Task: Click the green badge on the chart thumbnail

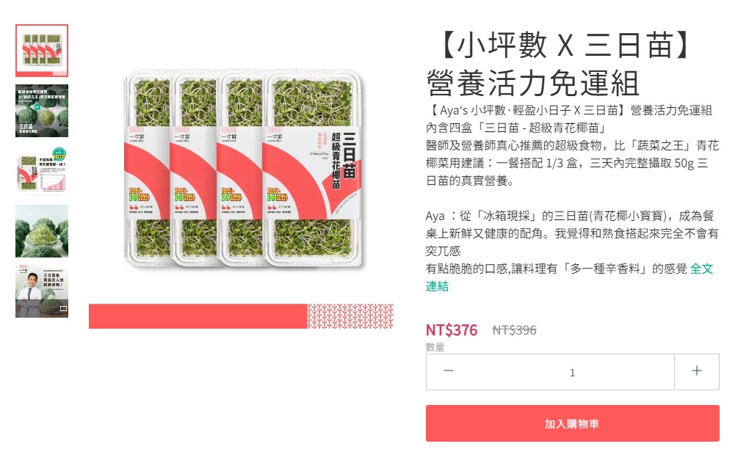Action: pos(59,153)
